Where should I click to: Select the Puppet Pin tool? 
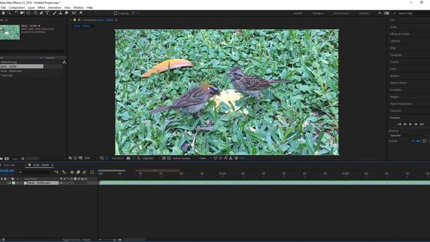tap(81, 13)
